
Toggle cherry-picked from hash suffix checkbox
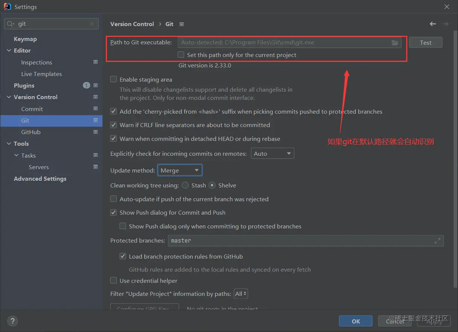pyautogui.click(x=114, y=111)
